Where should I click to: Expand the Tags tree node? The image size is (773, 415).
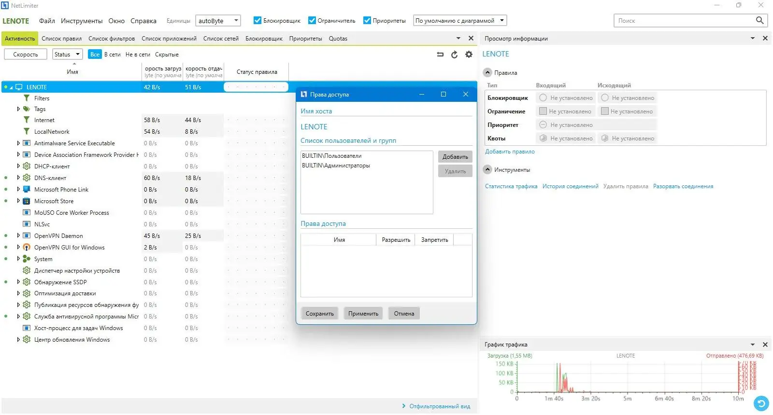click(x=18, y=109)
